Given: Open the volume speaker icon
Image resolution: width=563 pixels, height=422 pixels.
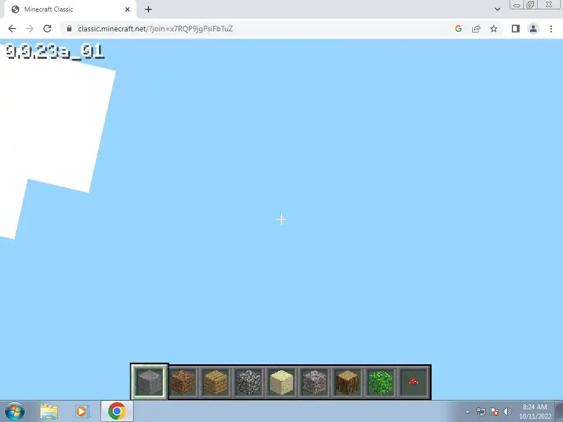Looking at the screenshot, I should tap(507, 412).
